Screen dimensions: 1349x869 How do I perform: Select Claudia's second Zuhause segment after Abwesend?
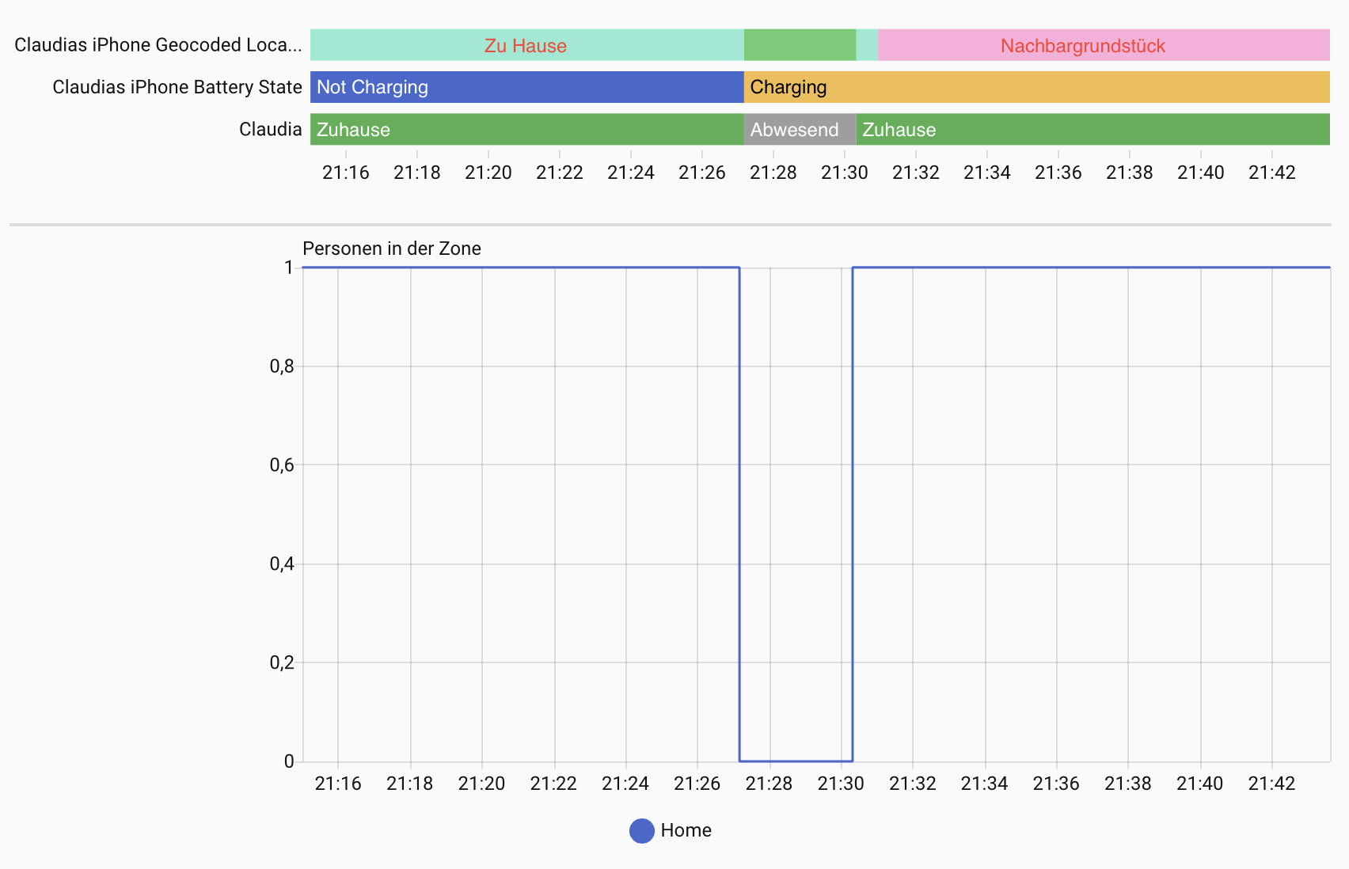pyautogui.click(x=1092, y=130)
